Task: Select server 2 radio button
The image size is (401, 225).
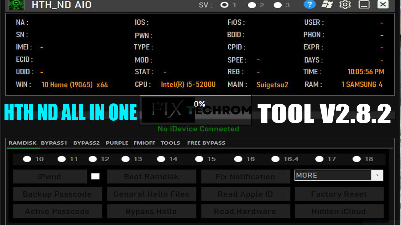Action: [252, 5]
